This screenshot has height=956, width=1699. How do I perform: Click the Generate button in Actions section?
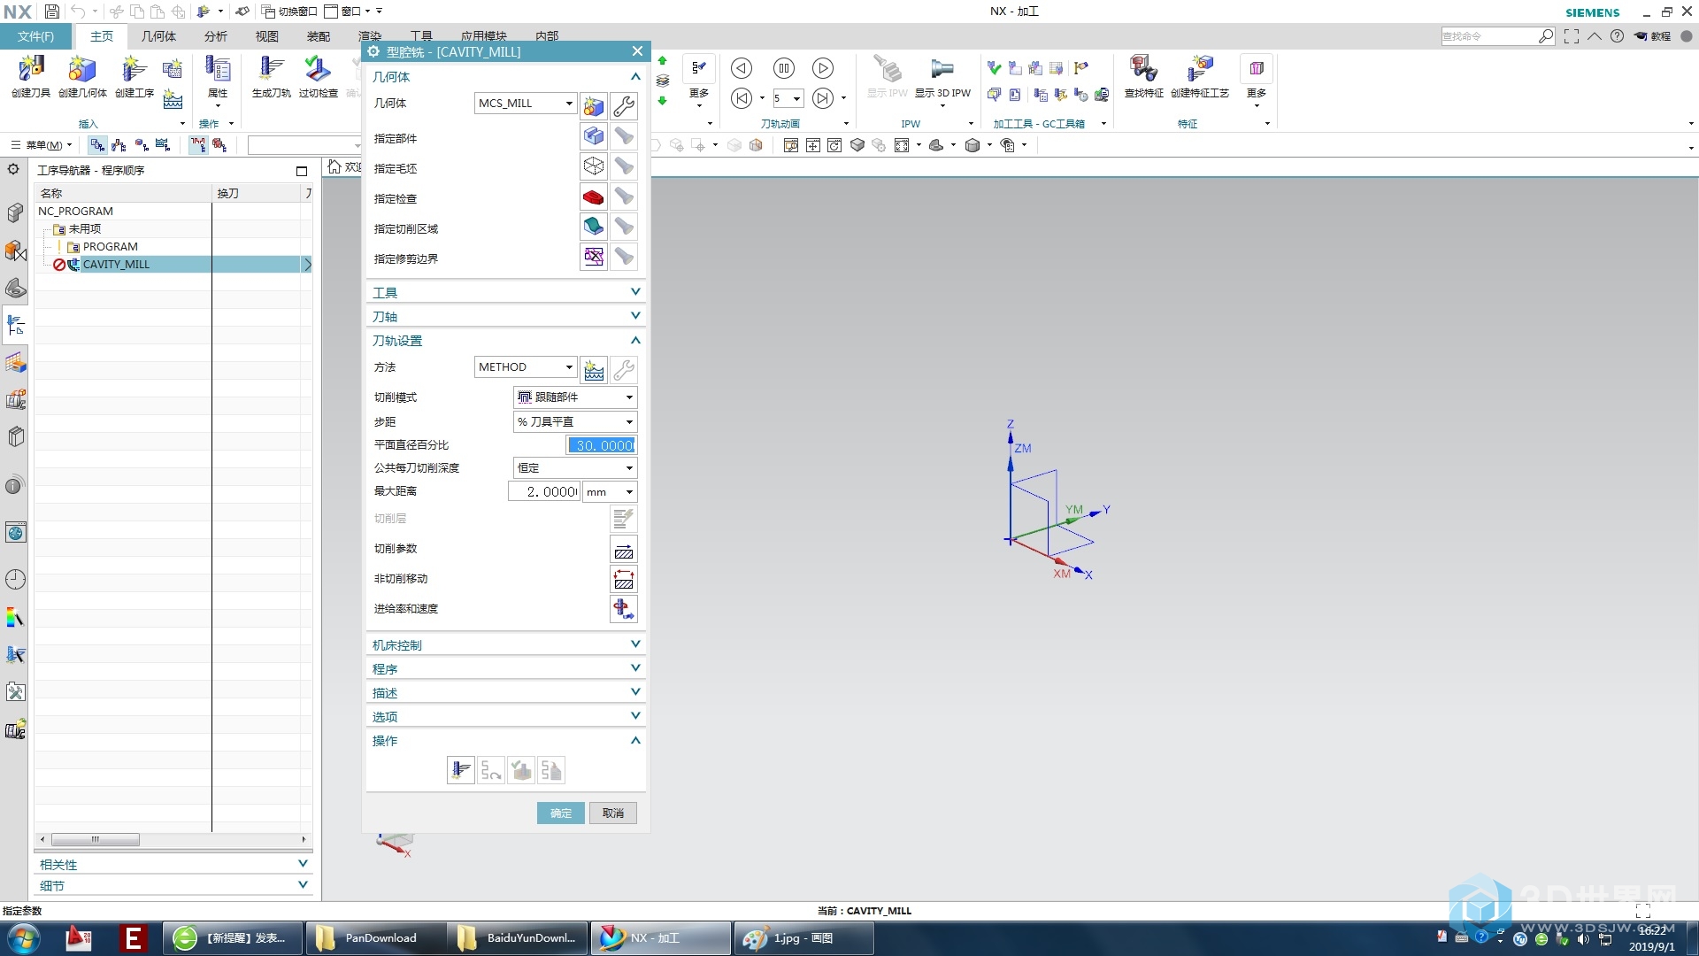pos(461,770)
